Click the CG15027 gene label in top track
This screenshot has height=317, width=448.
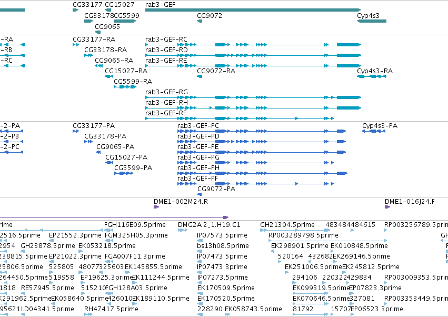click(x=120, y=5)
